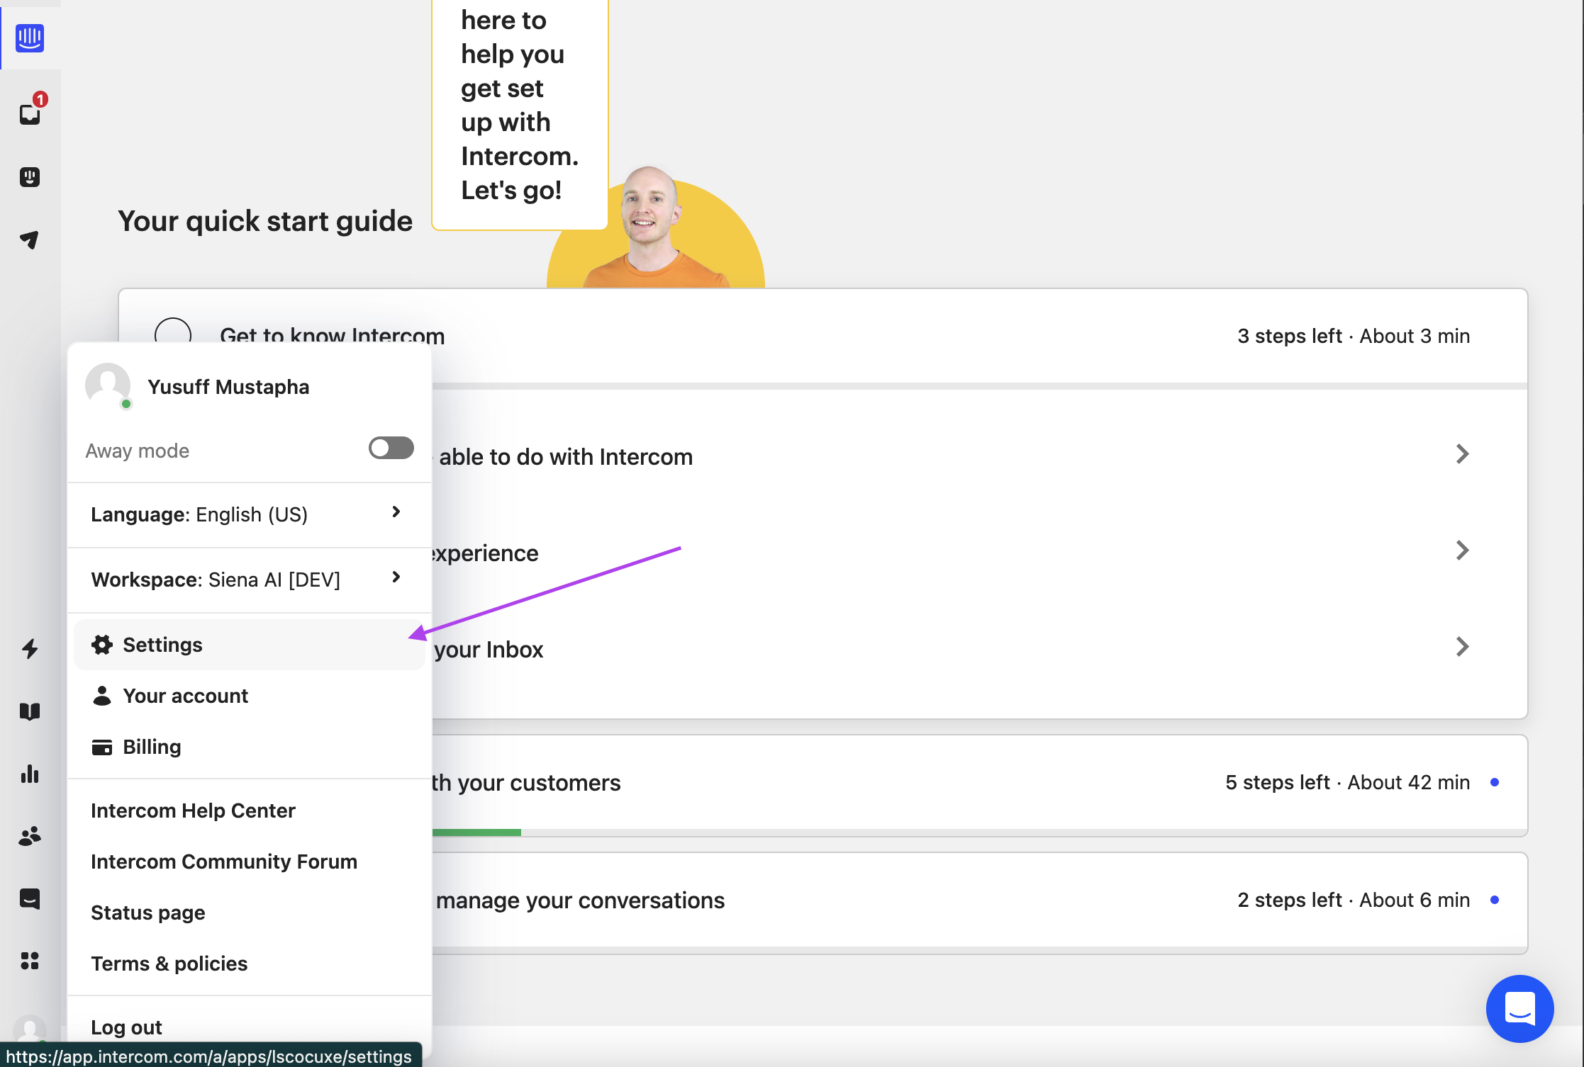Image resolution: width=1584 pixels, height=1067 pixels.
Task: Open Your account menu item
Action: point(250,696)
